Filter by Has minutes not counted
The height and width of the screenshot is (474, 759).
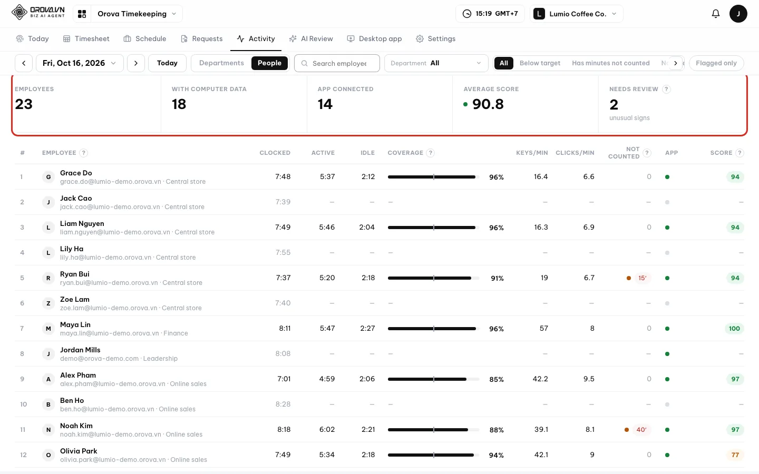(611, 63)
